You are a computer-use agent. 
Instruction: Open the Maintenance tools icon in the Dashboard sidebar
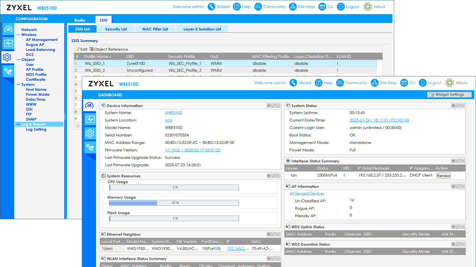90,147
